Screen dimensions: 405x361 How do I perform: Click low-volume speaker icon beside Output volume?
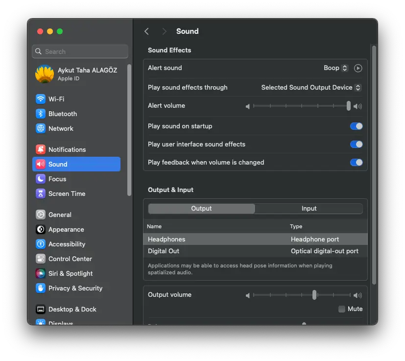pyautogui.click(x=248, y=295)
